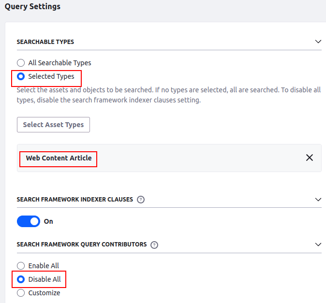Select the All Searchable Types radio option

[21, 63]
